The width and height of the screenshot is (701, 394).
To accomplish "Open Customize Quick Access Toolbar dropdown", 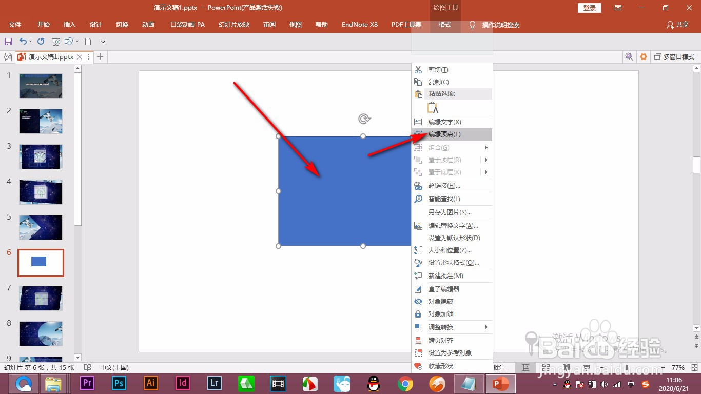I will pyautogui.click(x=103, y=42).
